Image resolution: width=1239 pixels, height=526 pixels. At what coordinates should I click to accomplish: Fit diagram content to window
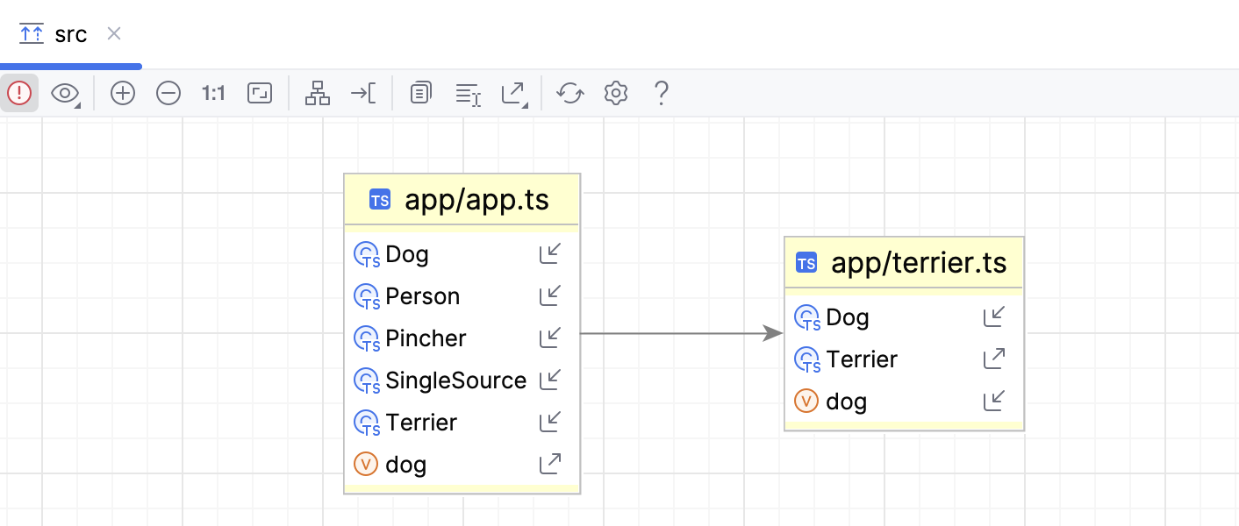(260, 93)
